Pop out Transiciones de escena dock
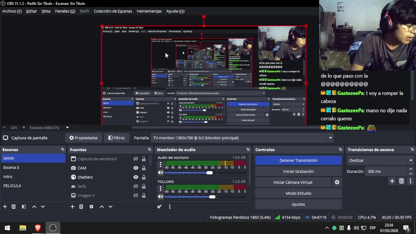 click(412, 150)
